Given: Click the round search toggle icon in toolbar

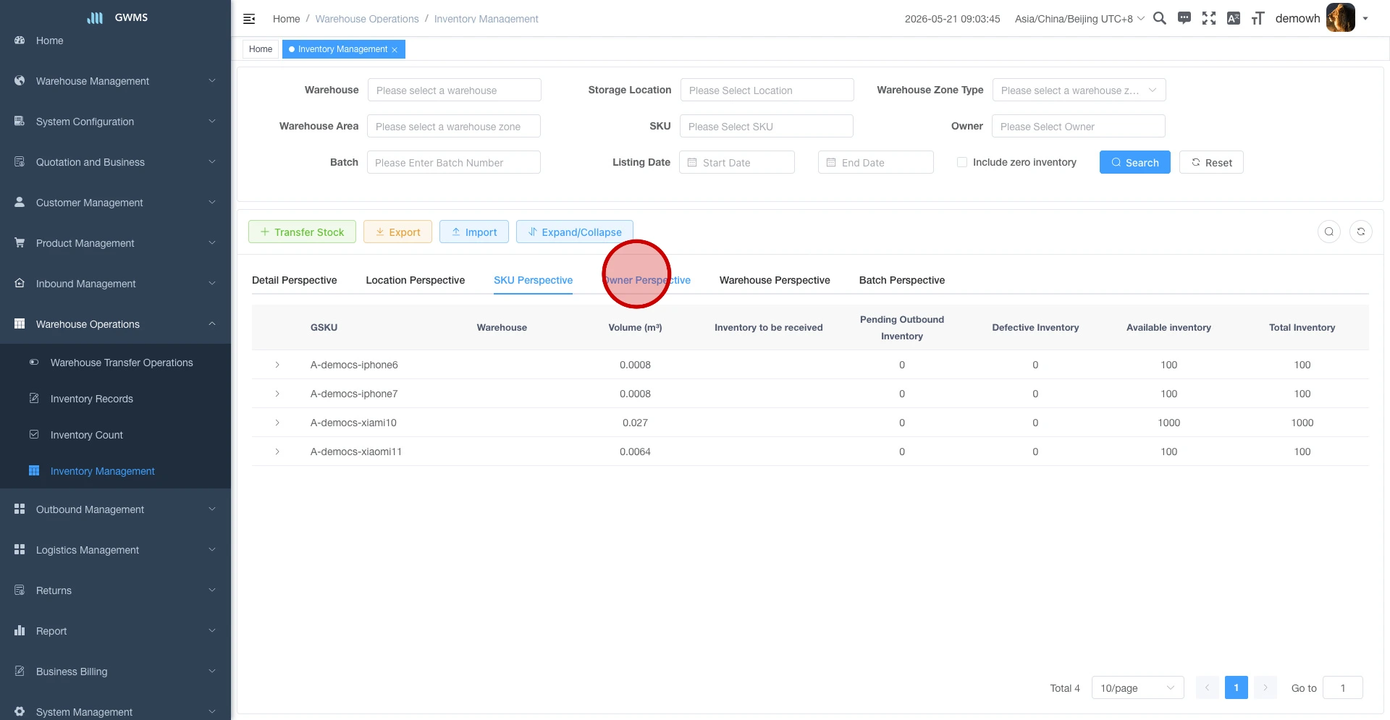Looking at the screenshot, I should [x=1329, y=232].
